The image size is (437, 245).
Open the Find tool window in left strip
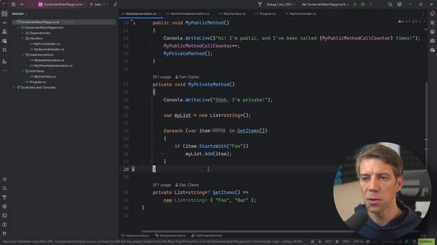5,189
